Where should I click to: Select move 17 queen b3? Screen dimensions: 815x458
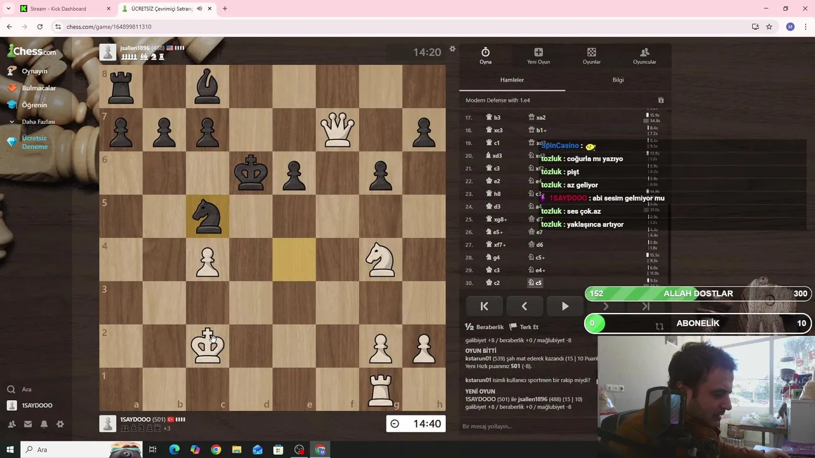tap(493, 118)
